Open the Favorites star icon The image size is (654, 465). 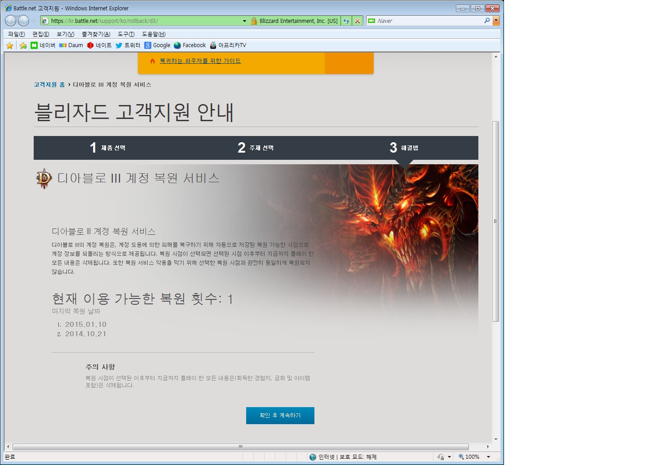pyautogui.click(x=9, y=45)
